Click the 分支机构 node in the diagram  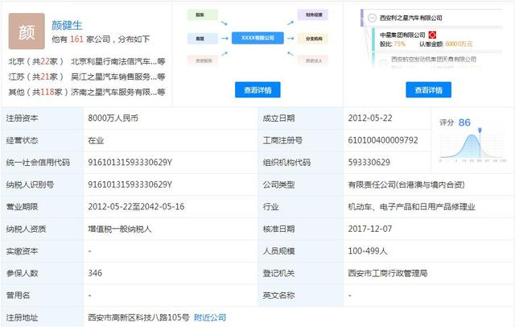click(313, 39)
